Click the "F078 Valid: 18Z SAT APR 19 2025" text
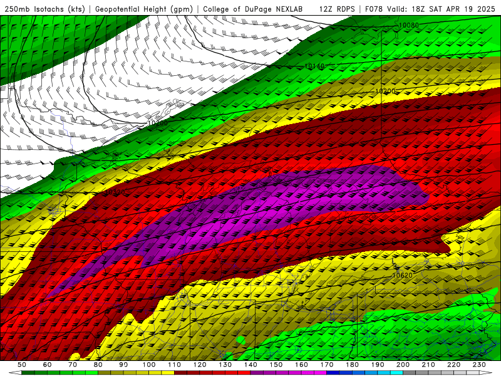 click(430, 9)
